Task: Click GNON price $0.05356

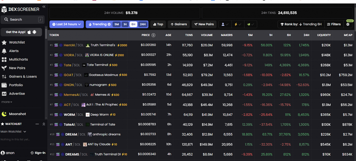Action: [x=149, y=85]
